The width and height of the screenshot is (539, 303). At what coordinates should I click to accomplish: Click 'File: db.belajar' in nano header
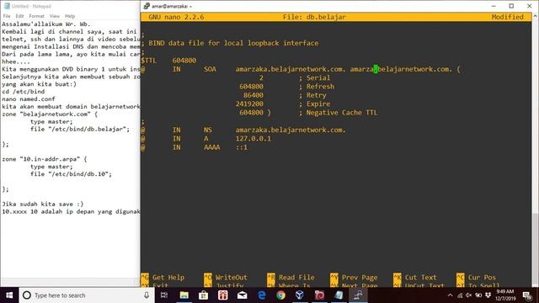[314, 17]
